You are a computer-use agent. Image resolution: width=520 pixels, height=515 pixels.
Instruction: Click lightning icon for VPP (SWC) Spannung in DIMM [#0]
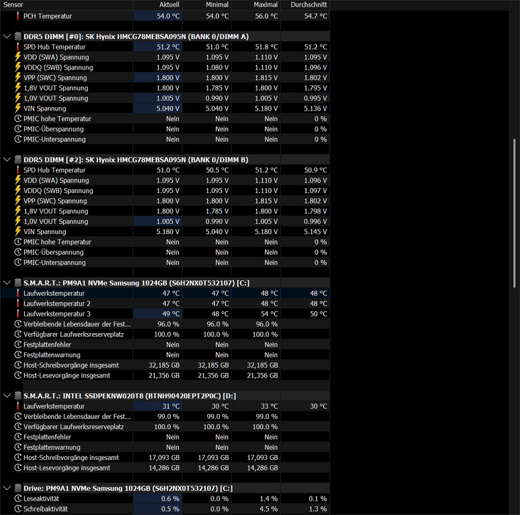click(x=18, y=78)
